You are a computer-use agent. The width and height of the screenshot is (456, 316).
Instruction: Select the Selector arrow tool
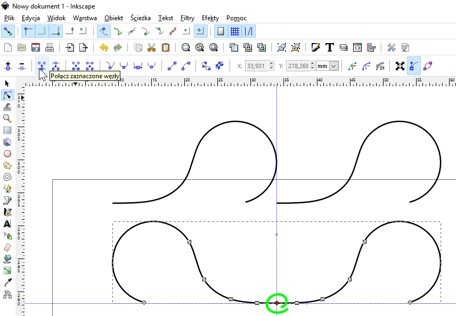(x=7, y=84)
